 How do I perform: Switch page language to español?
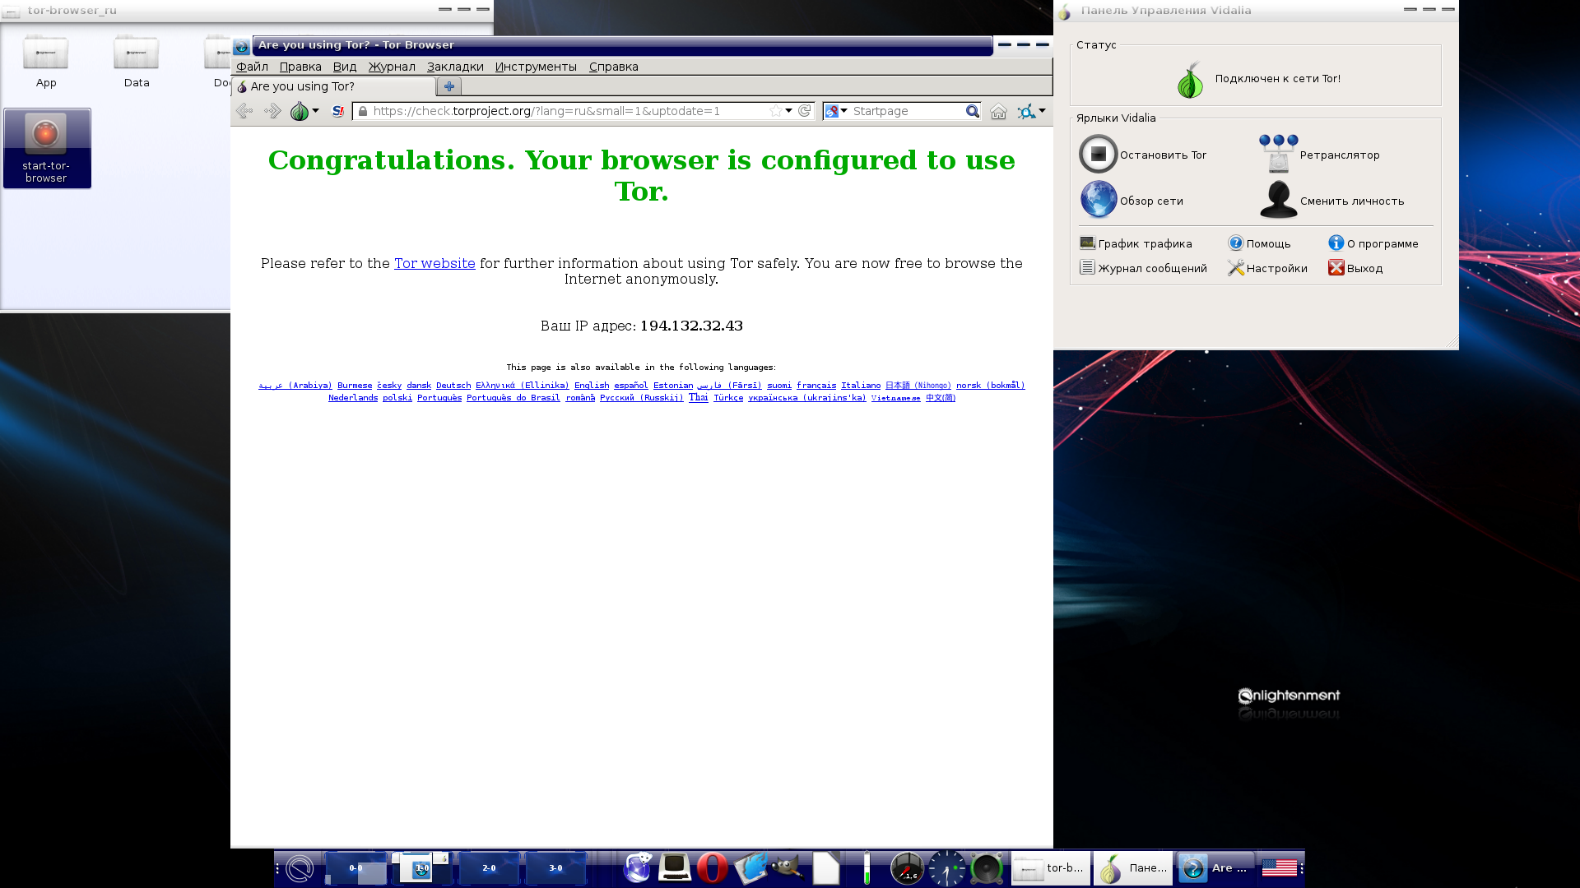pyautogui.click(x=631, y=386)
